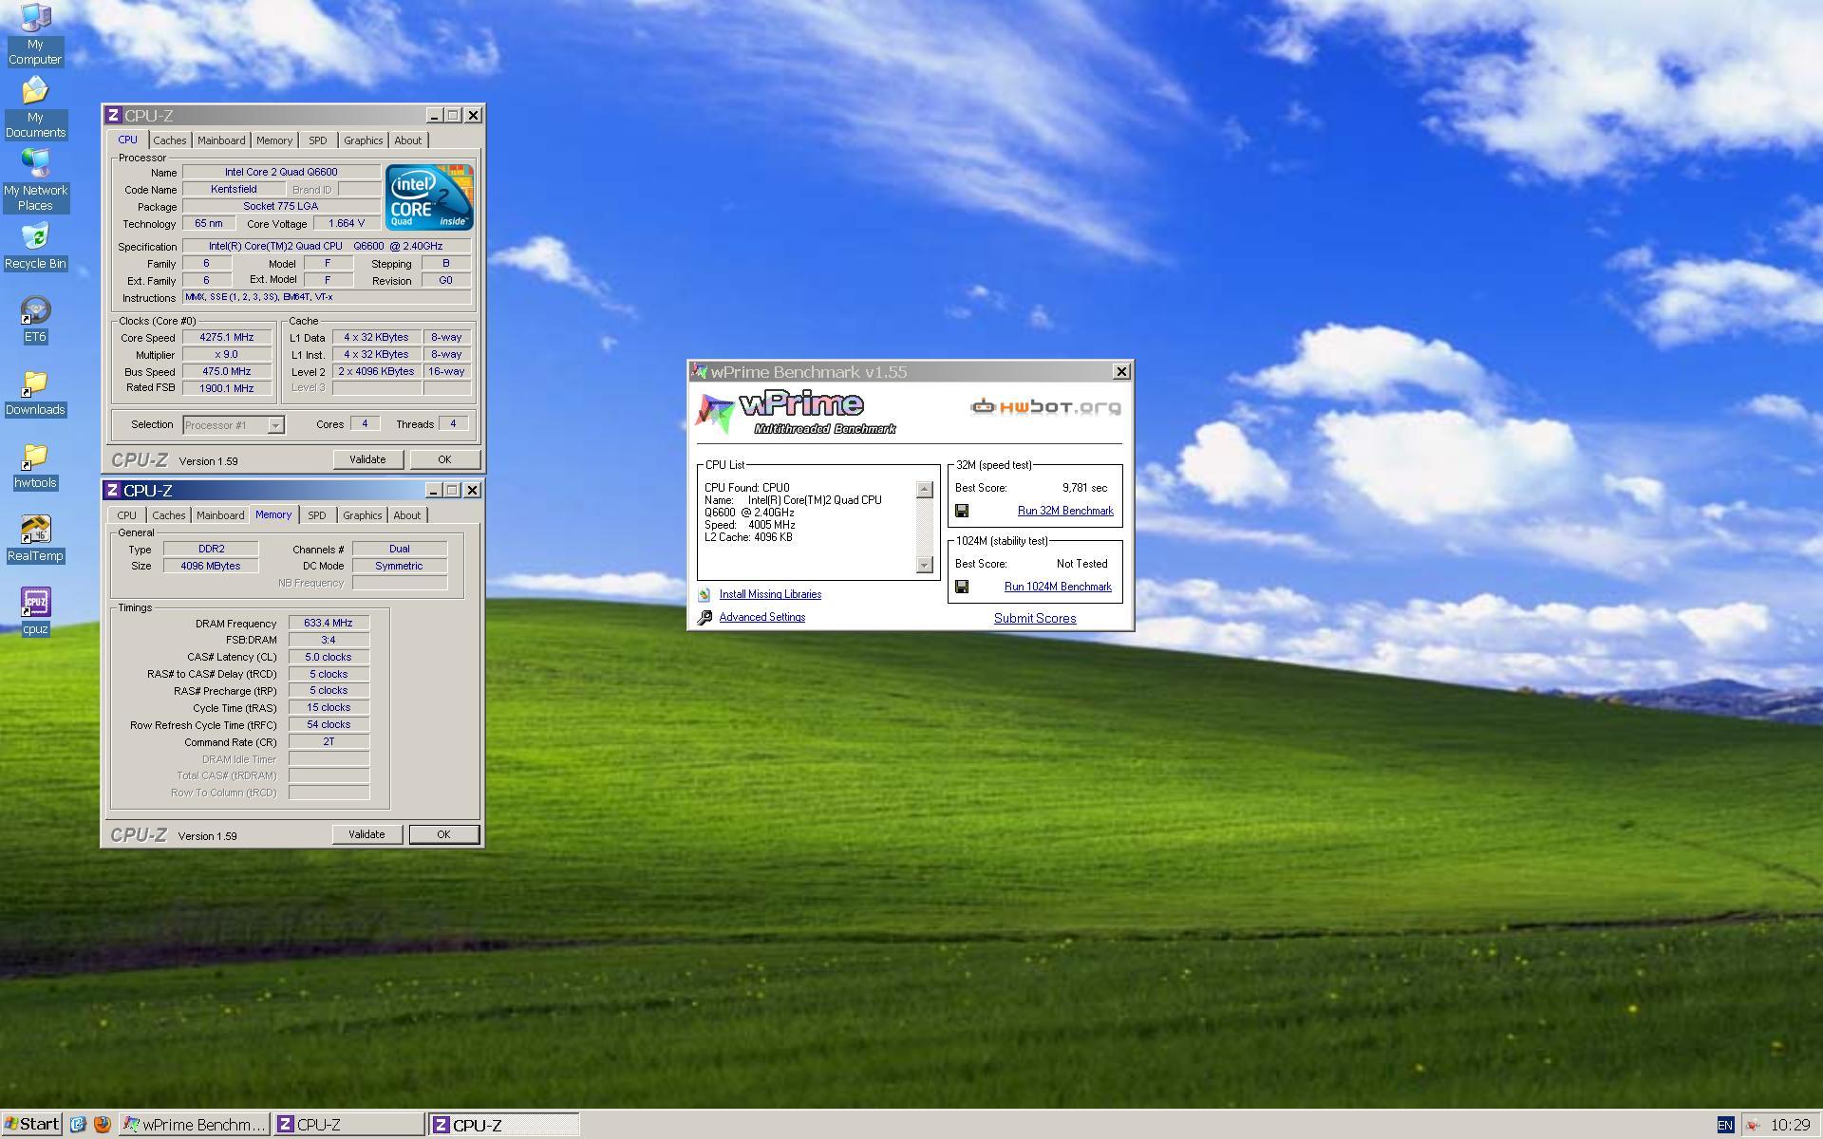
Task: Click the Core Speed value 4275.1 MHz
Action: pyautogui.click(x=226, y=337)
